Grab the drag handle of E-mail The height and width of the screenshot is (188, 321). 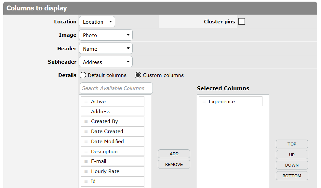tap(86, 161)
